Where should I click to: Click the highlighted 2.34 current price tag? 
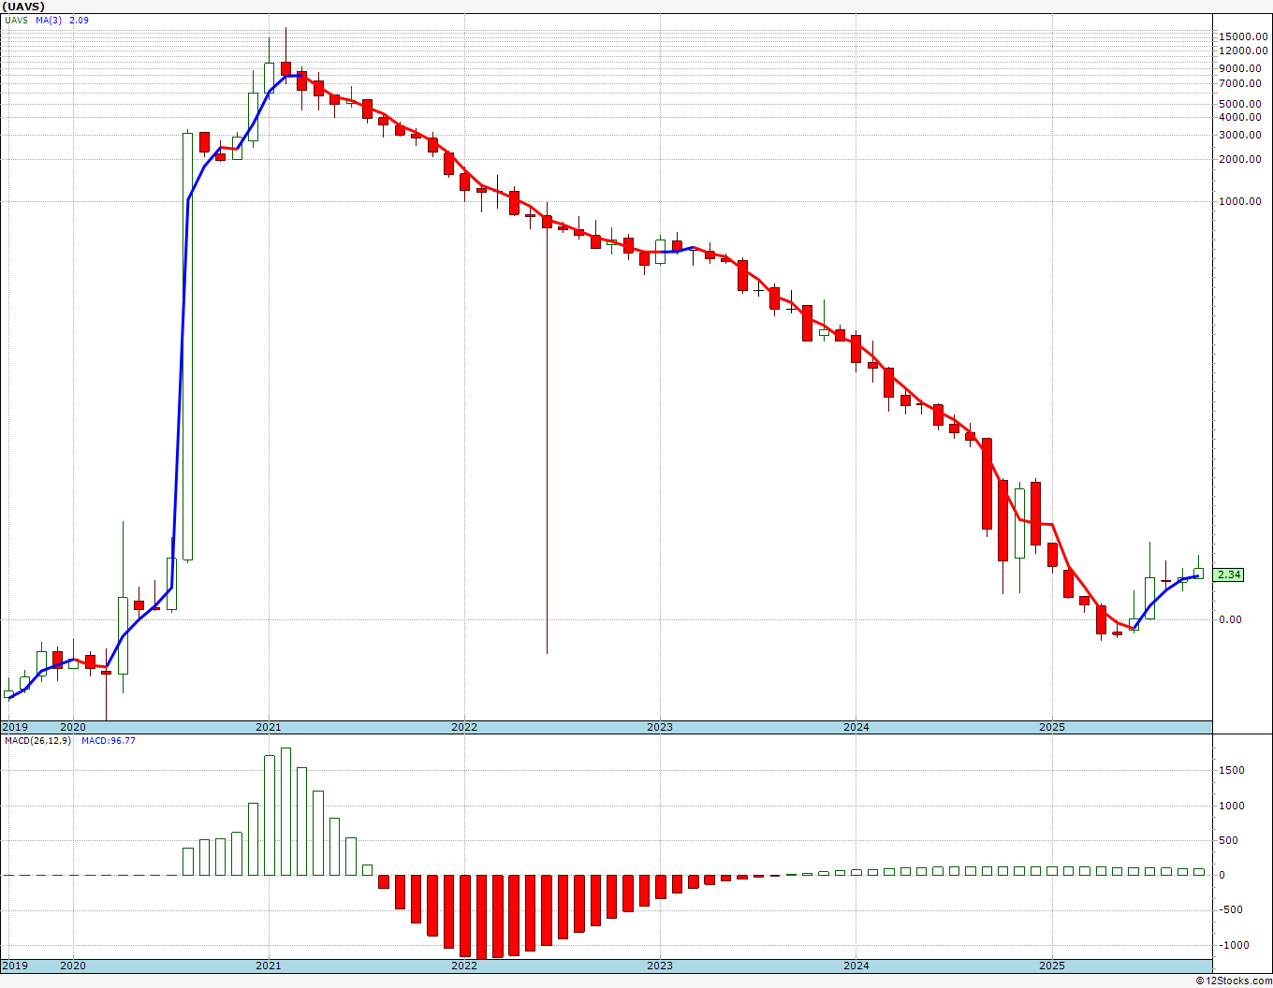1229,575
